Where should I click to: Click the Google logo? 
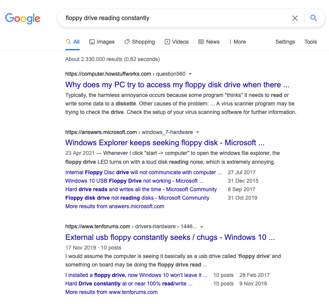pyautogui.click(x=23, y=19)
